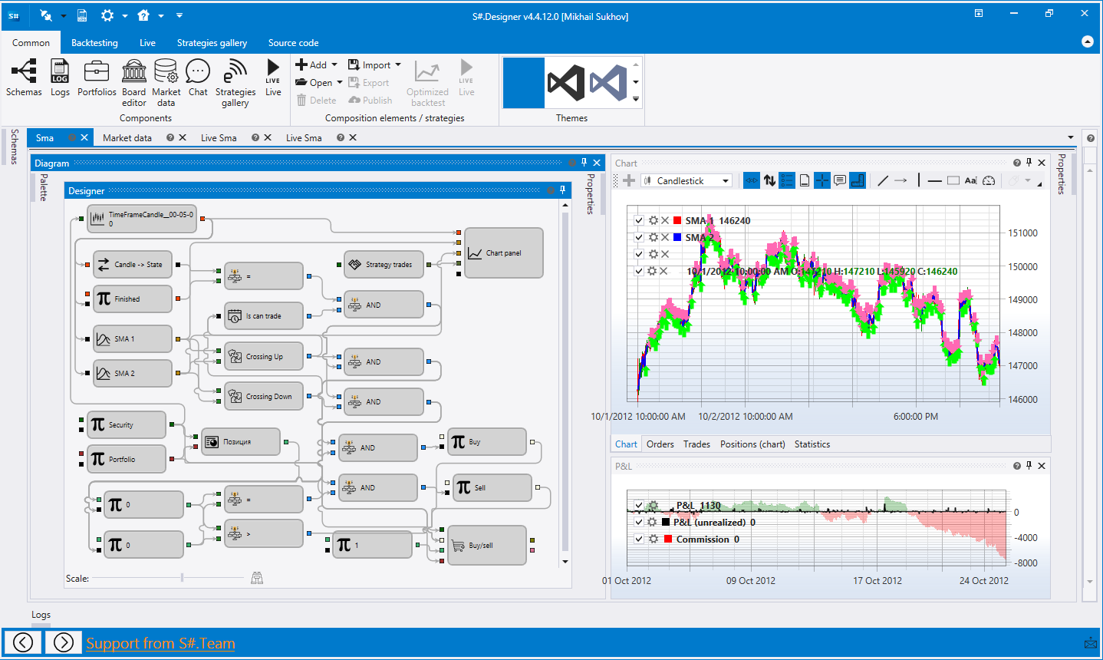1103x660 pixels.
Task: Select the solid blue theme thumbnail
Action: 523,83
